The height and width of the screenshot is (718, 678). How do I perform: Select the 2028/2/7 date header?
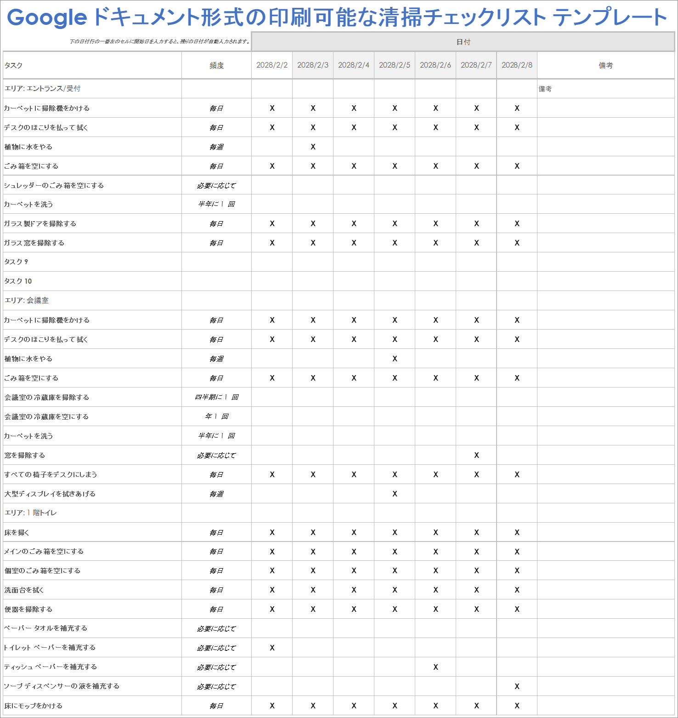click(x=476, y=65)
